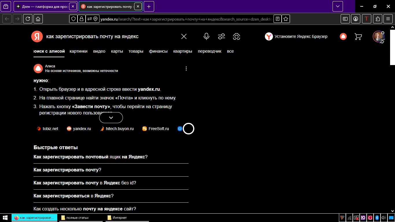
Task: Open the Firefox View button
Action: tap(6, 6)
